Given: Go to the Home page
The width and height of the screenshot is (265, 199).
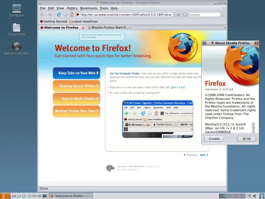Looking at the screenshot, I should [72, 15].
